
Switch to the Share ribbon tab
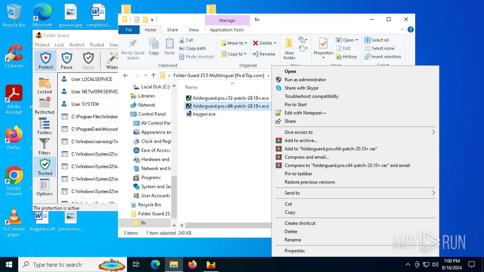tap(172, 30)
